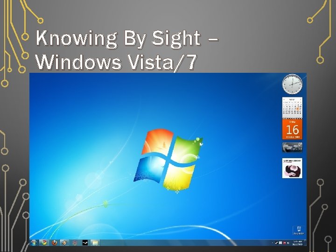Image resolution: width=336 pixels, height=252 pixels.
Task: Open the volume speaker tray icon
Action: pos(288,243)
